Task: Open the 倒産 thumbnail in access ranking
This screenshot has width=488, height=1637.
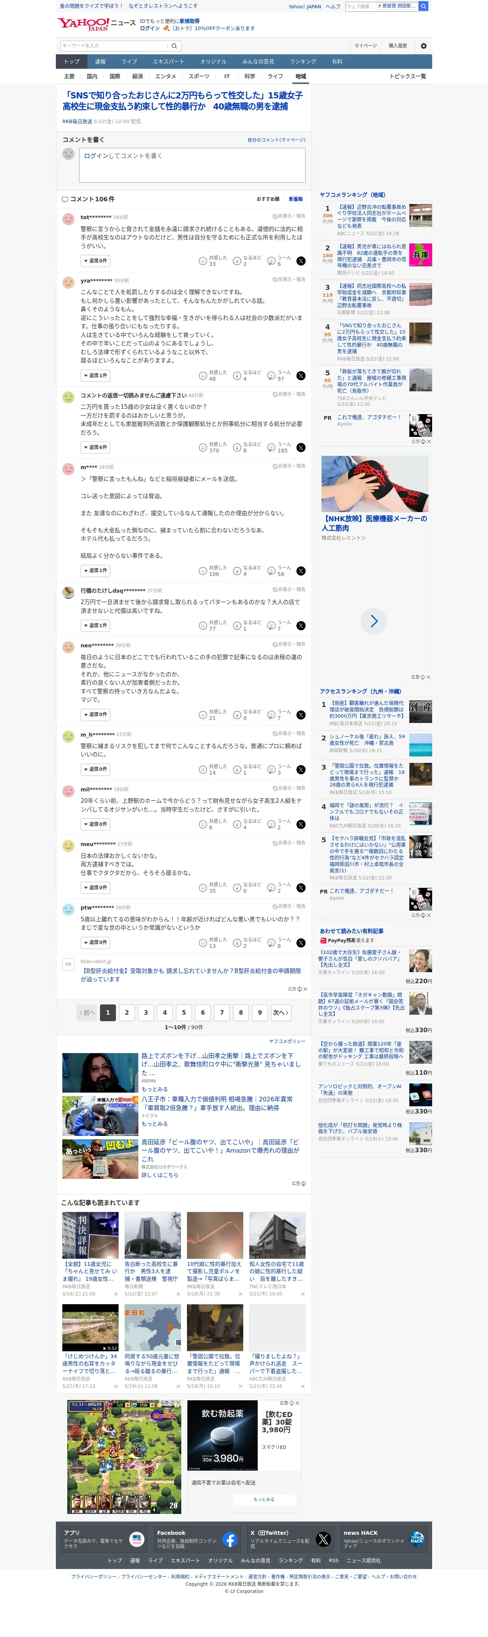Action: [421, 711]
